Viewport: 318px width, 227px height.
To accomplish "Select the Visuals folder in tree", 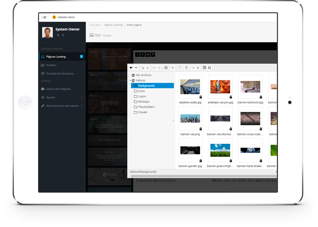I will coord(140,112).
